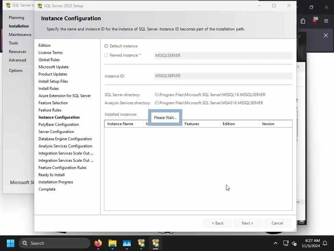Open the Firefox extensions puzzle icon
Viewport: 334px width, 251px height.
click(303, 21)
